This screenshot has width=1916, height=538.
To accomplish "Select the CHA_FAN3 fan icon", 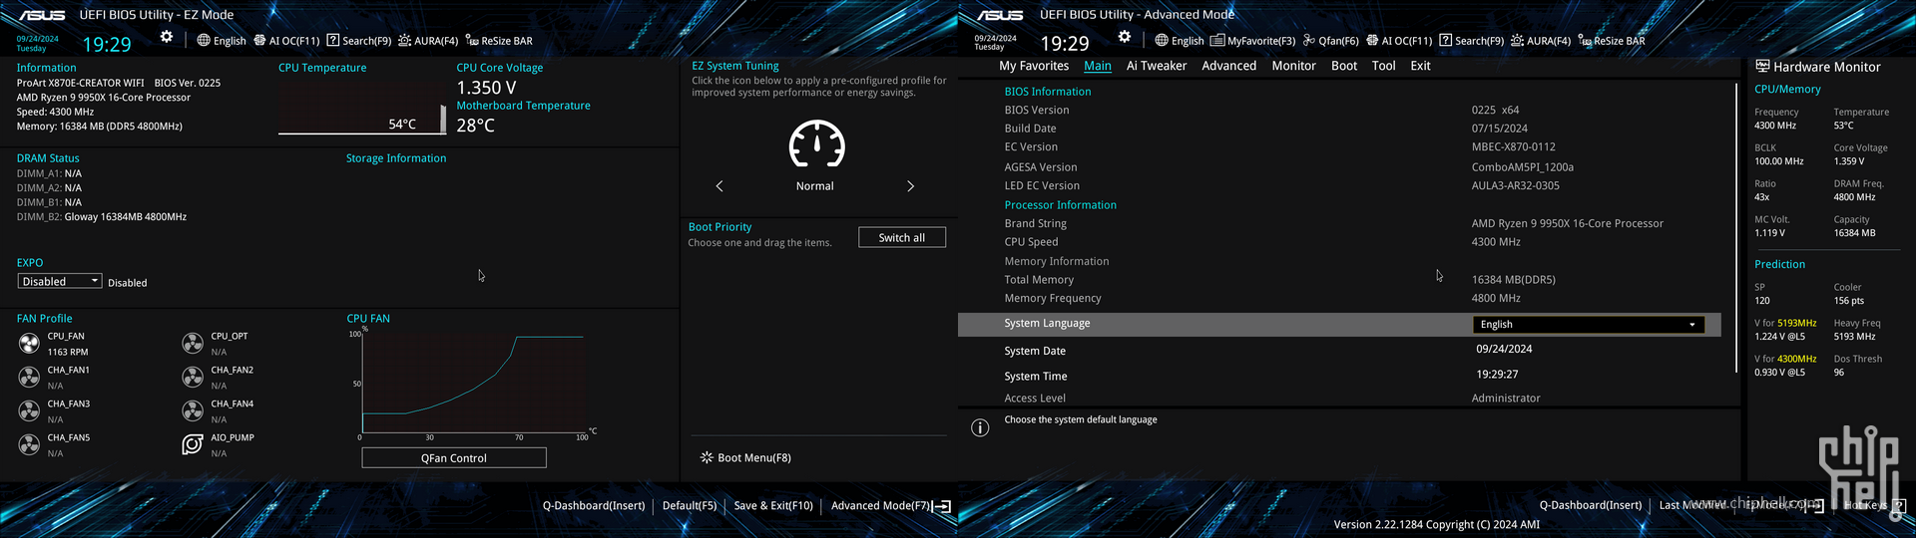I will point(29,411).
